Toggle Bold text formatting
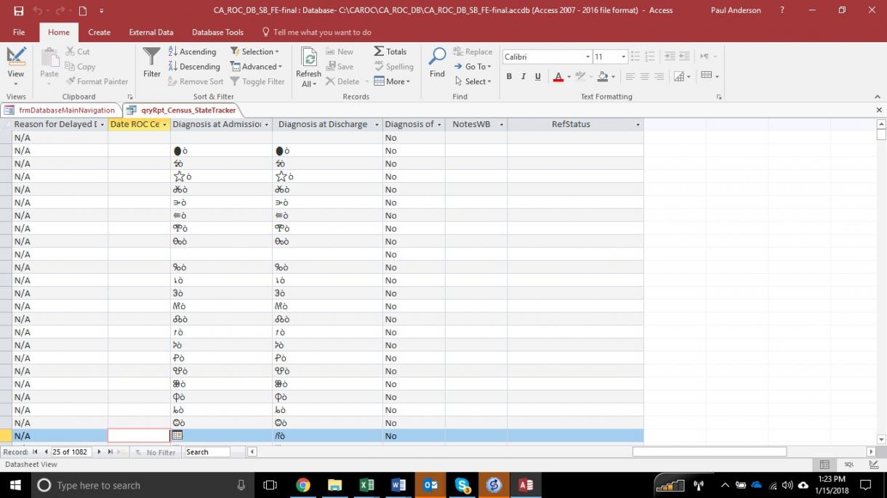 pos(509,77)
